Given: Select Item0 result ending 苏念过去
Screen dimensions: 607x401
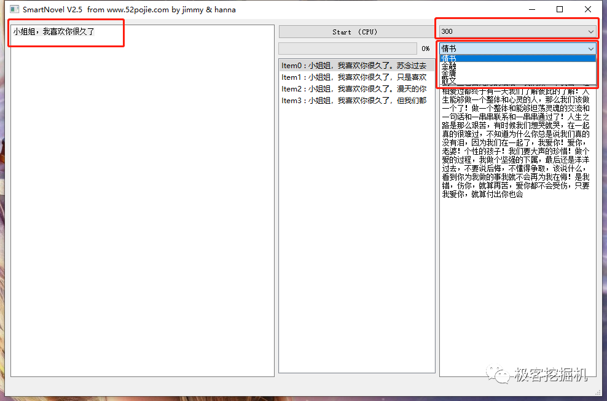Looking at the screenshot, I should [356, 66].
